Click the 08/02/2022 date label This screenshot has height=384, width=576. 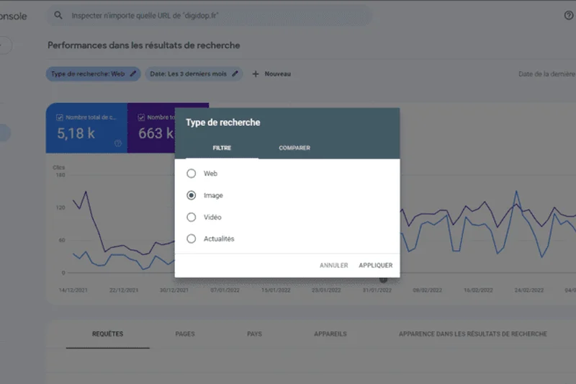click(x=428, y=290)
